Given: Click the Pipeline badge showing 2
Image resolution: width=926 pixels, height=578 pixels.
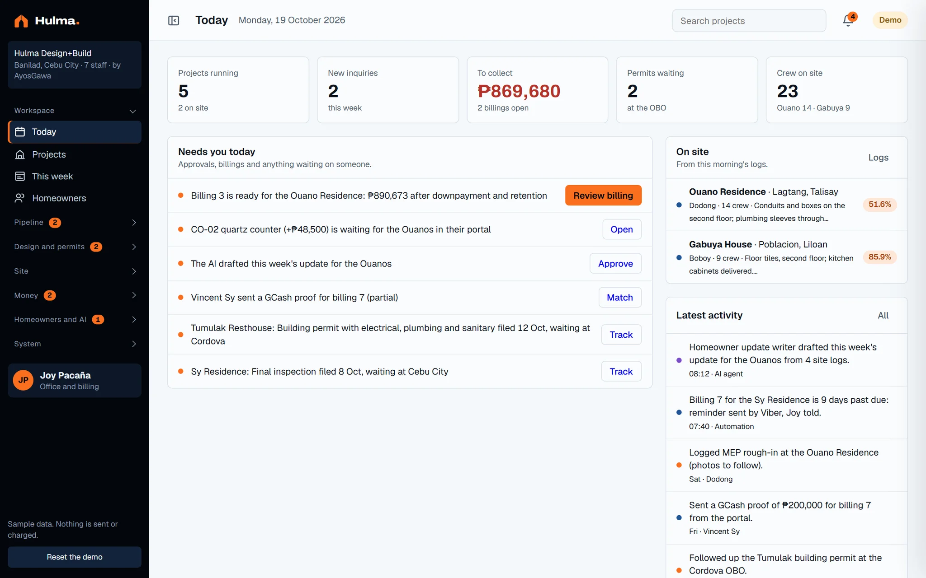Looking at the screenshot, I should pos(55,222).
